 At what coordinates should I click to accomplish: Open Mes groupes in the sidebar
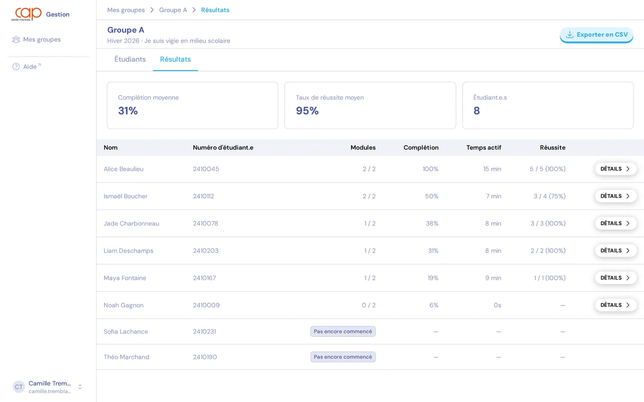point(42,40)
